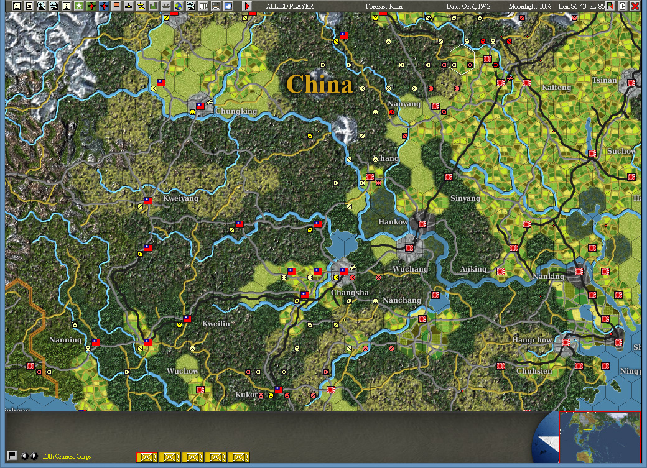Select the Japanese flag at Hangchow
Screen dimensions: 647x468
point(566,342)
